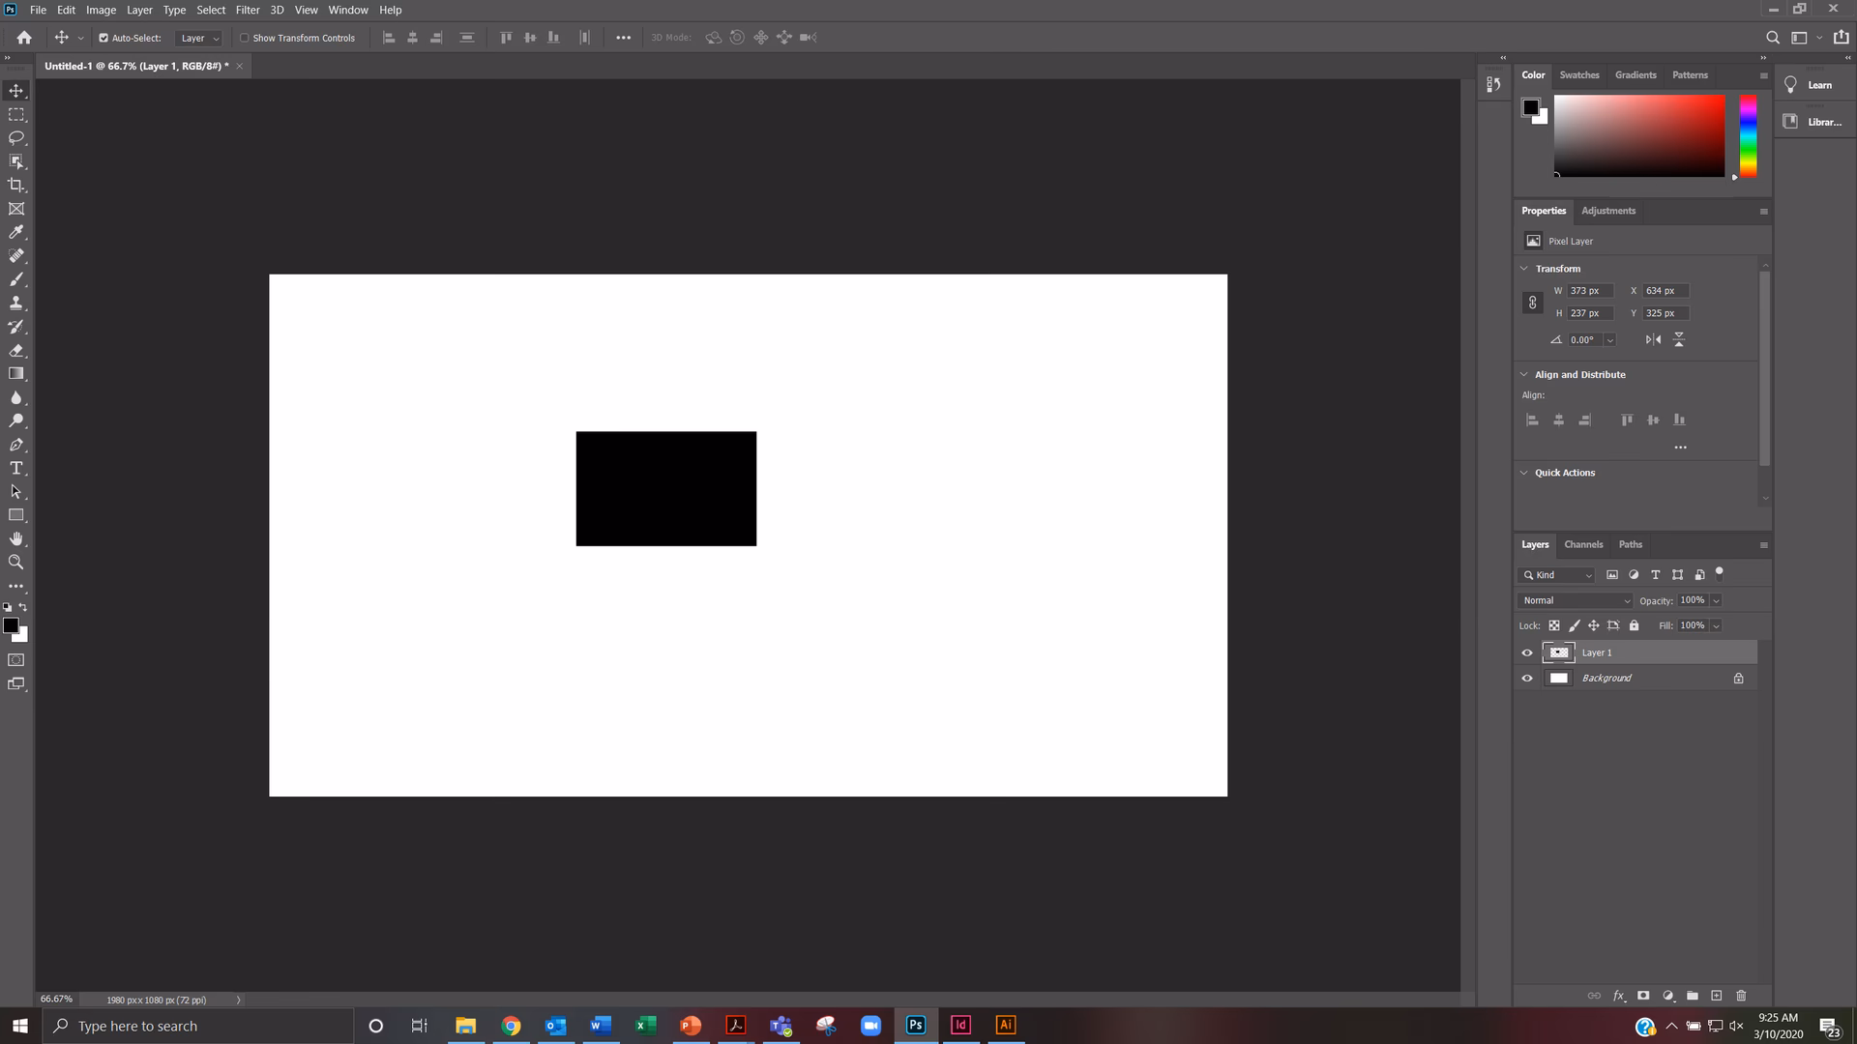Open the Opacity dropdown arrow
The width and height of the screenshot is (1857, 1044).
(1717, 600)
